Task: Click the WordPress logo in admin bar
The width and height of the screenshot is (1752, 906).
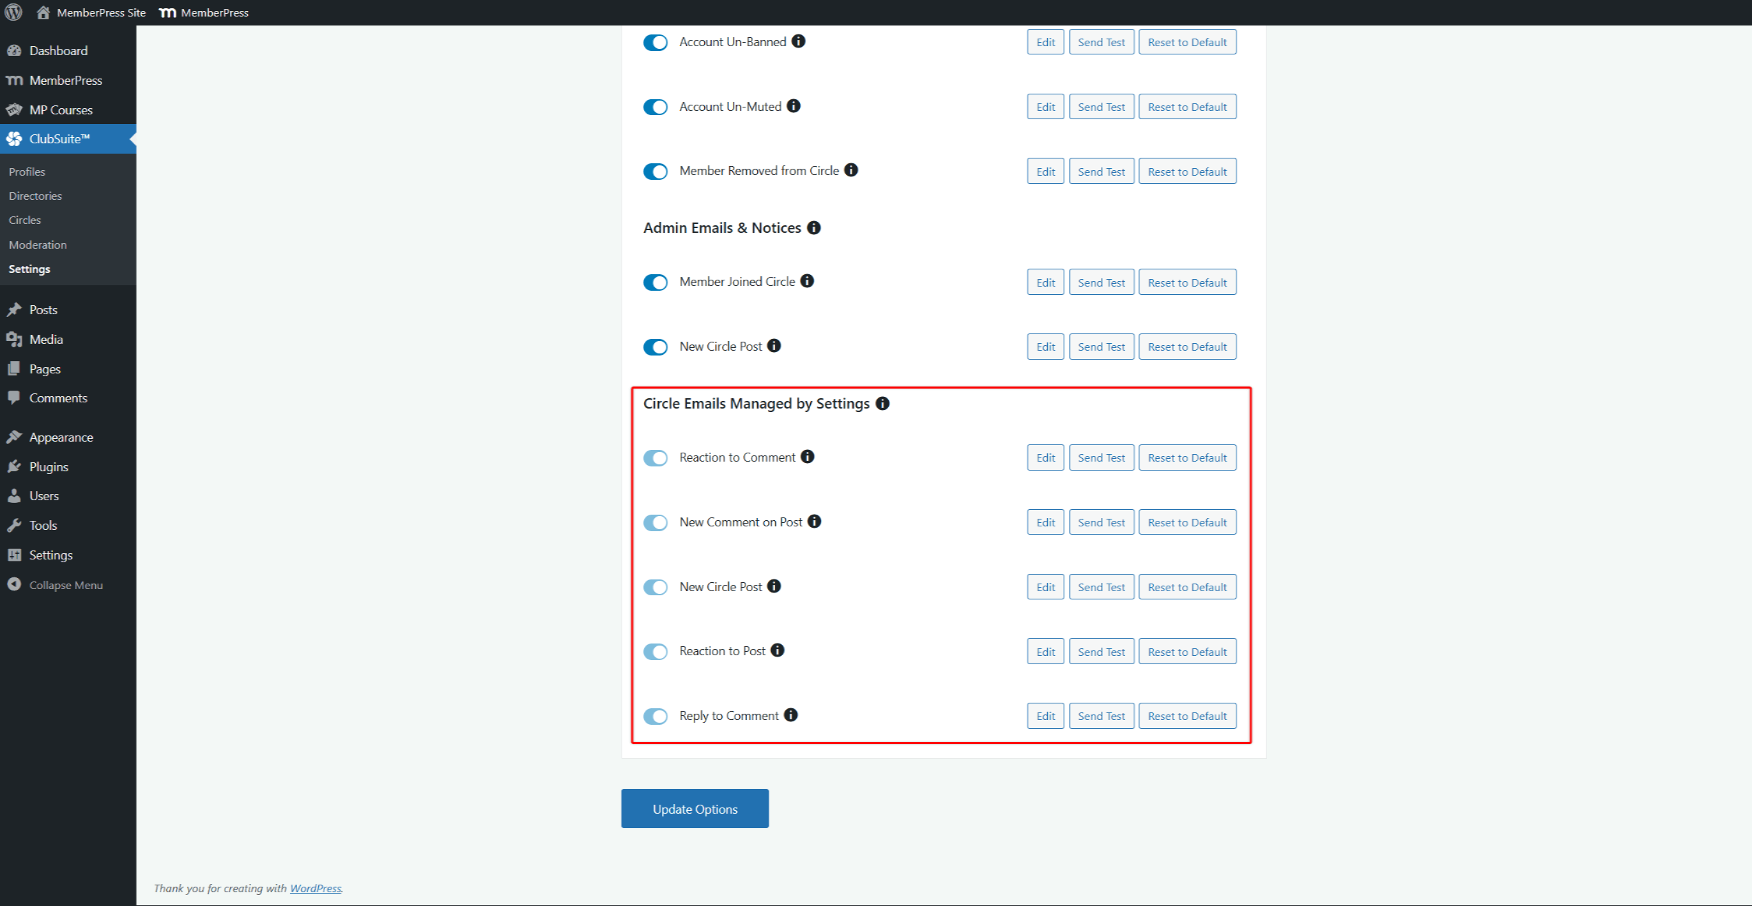Action: click(x=13, y=12)
